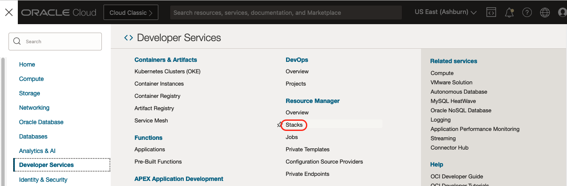Select Identity & Security in the sidebar
Viewport: 567px width, 186px height.
click(x=43, y=180)
